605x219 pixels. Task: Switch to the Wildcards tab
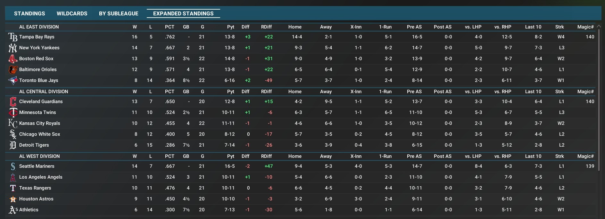(72, 13)
